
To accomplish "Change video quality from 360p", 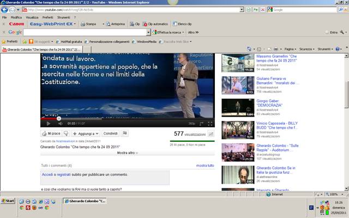I will [x=191, y=124].
